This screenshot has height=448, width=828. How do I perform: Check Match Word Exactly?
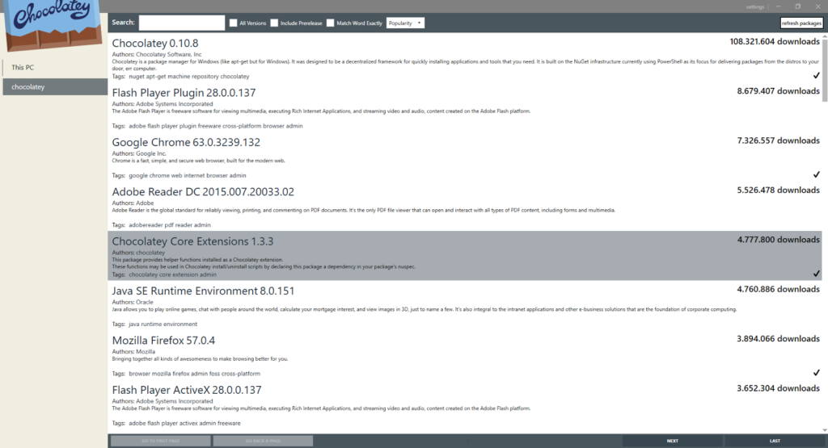[x=330, y=23]
